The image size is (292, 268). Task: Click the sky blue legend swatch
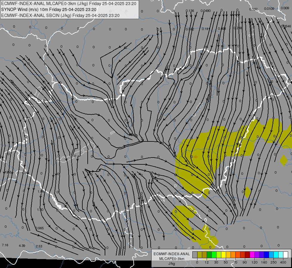271,255
